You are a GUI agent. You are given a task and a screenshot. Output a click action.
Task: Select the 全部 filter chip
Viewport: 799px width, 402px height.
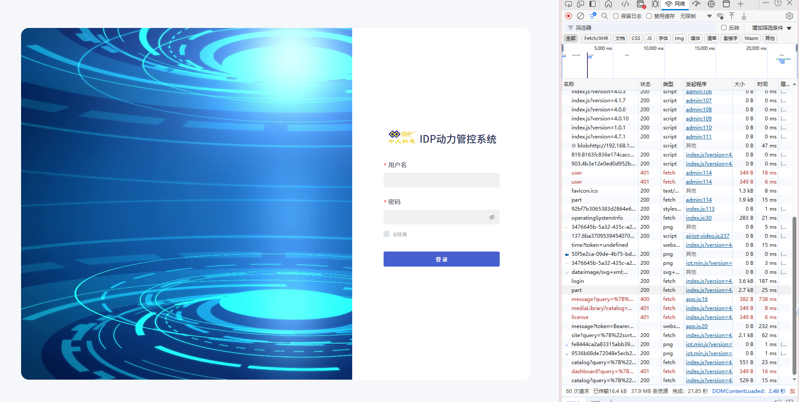(571, 38)
